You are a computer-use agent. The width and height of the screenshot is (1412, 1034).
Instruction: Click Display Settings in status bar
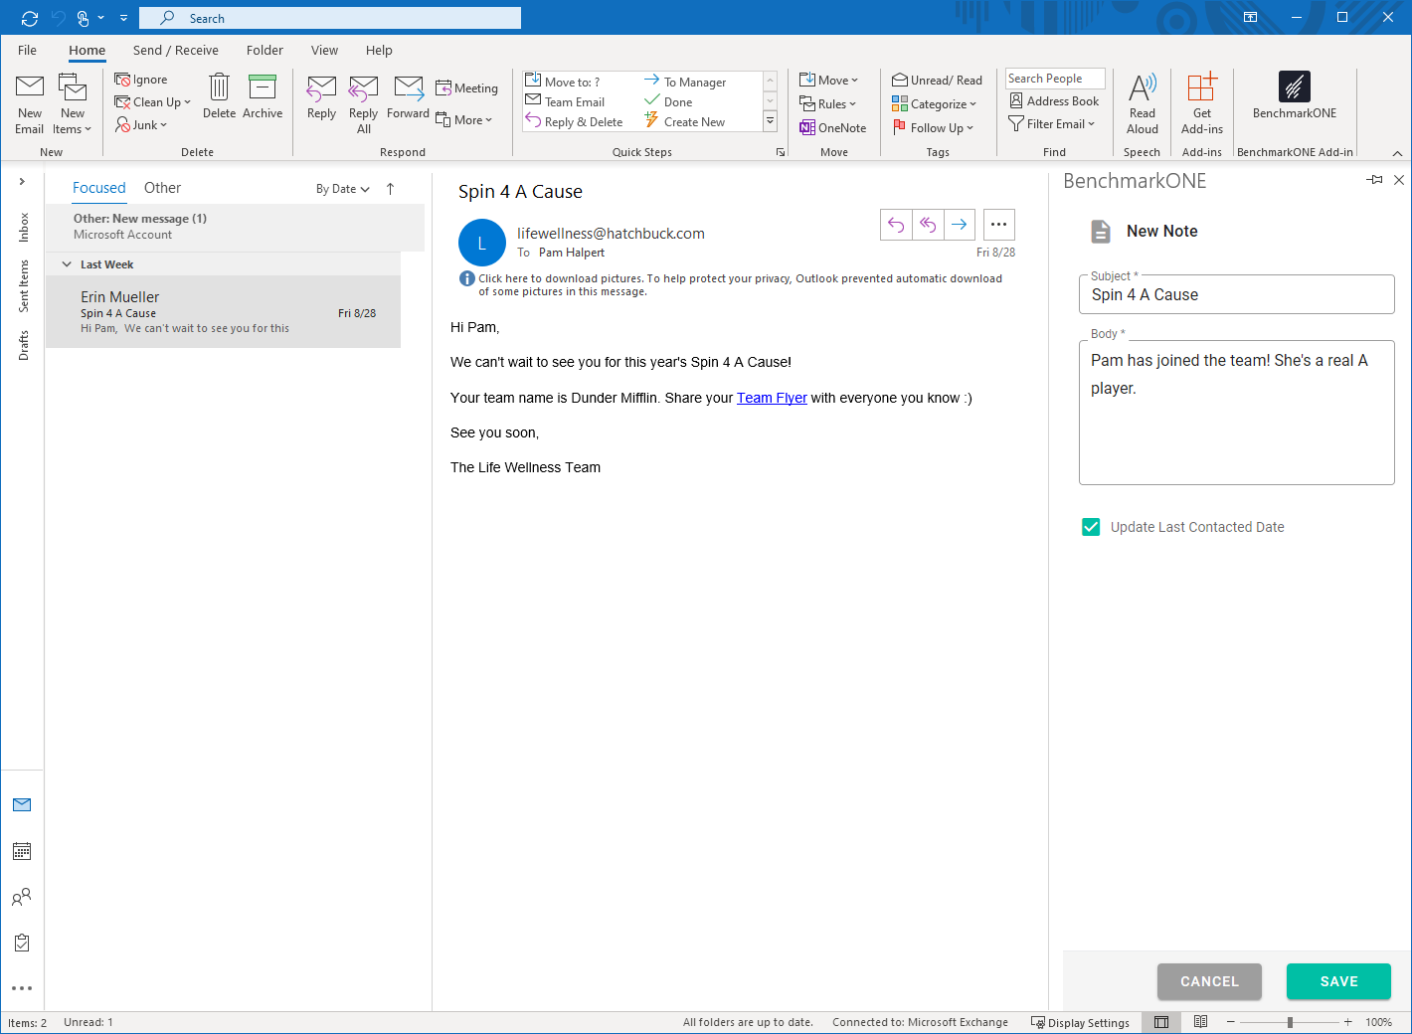[1080, 1022]
